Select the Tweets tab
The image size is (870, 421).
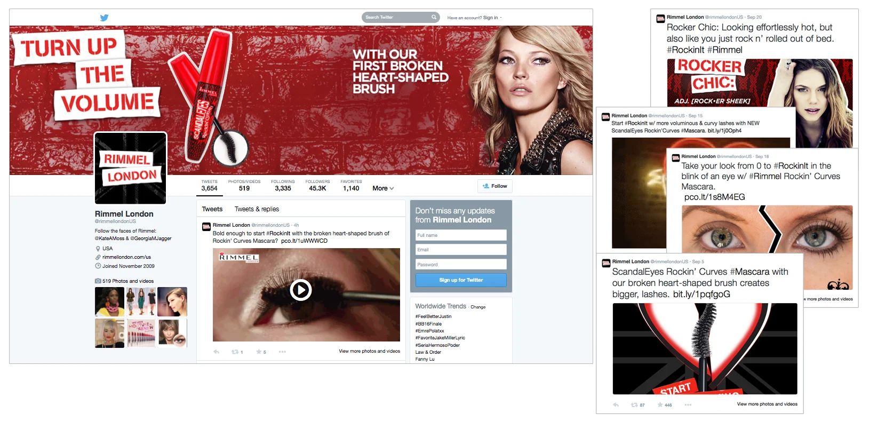click(212, 209)
